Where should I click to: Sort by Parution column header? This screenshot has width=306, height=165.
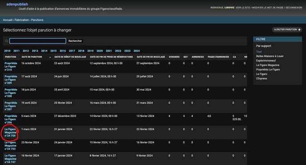(x=11, y=57)
